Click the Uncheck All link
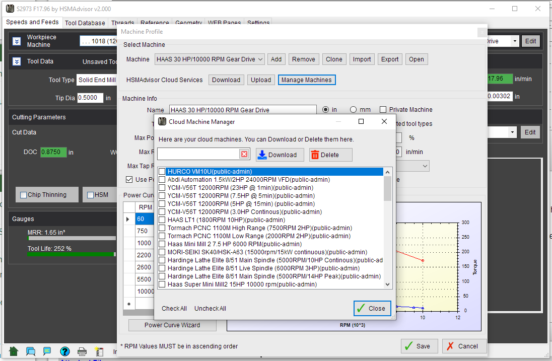552x361 pixels. [x=210, y=309]
